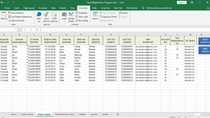
Task: Open the XML Source pane
Action: point(95,16)
